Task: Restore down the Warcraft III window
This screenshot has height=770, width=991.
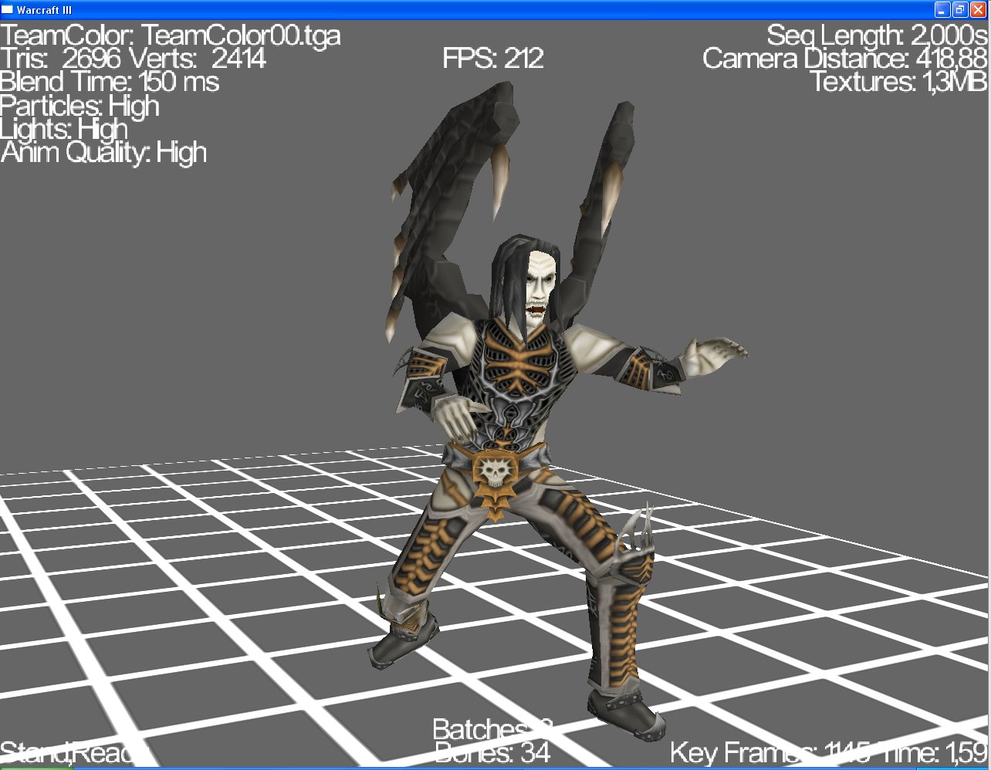Action: (960, 10)
